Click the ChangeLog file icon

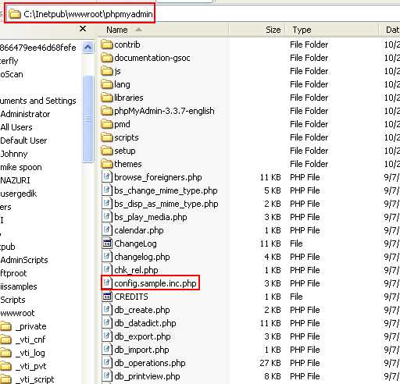[106, 244]
